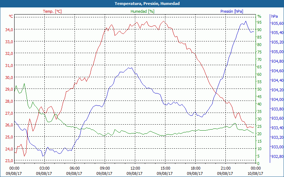Click pressure axis value '935,00'
Image resolution: width=284 pixels, height=177 pixels.
277,52
